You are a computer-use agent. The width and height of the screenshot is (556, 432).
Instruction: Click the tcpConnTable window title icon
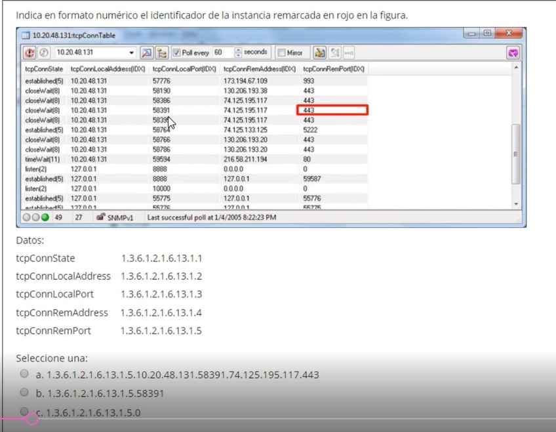pyautogui.click(x=26, y=35)
